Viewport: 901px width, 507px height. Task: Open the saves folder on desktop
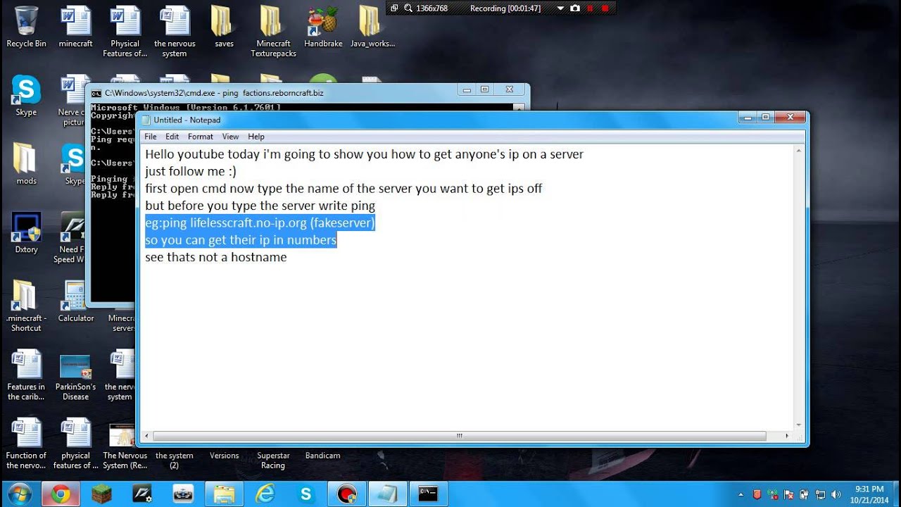click(x=224, y=27)
